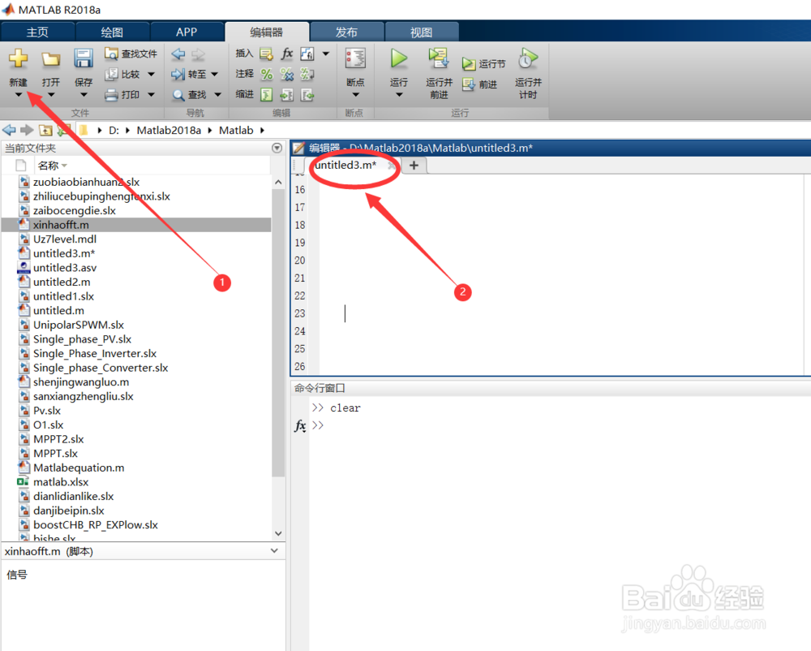Expand the Open (打开) dropdown arrow
The image size is (811, 651).
point(50,95)
